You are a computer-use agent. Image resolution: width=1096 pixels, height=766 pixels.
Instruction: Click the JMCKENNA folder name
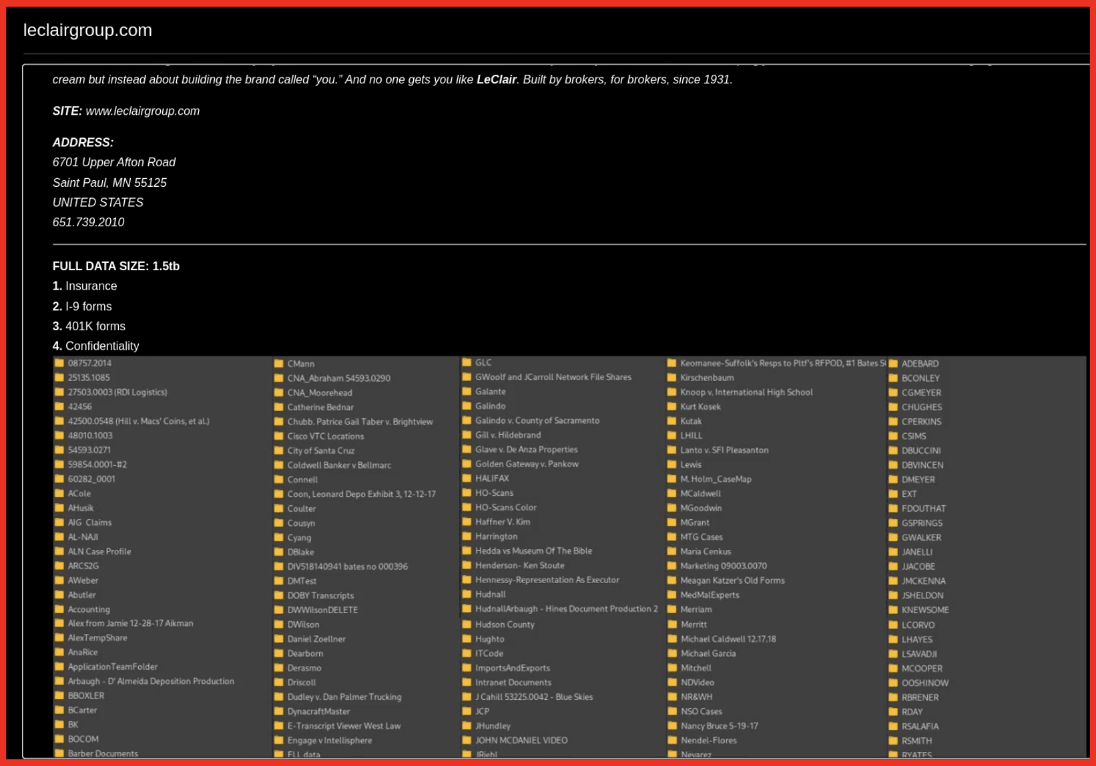pos(923,581)
